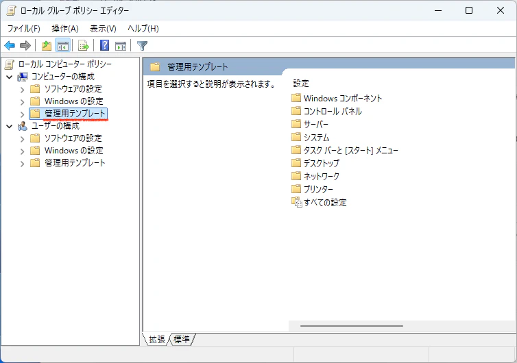Viewport: 517px width, 363px height.
Task: Expand 管理用テンプレート under コンピューターの構成
Action: [x=22, y=114]
